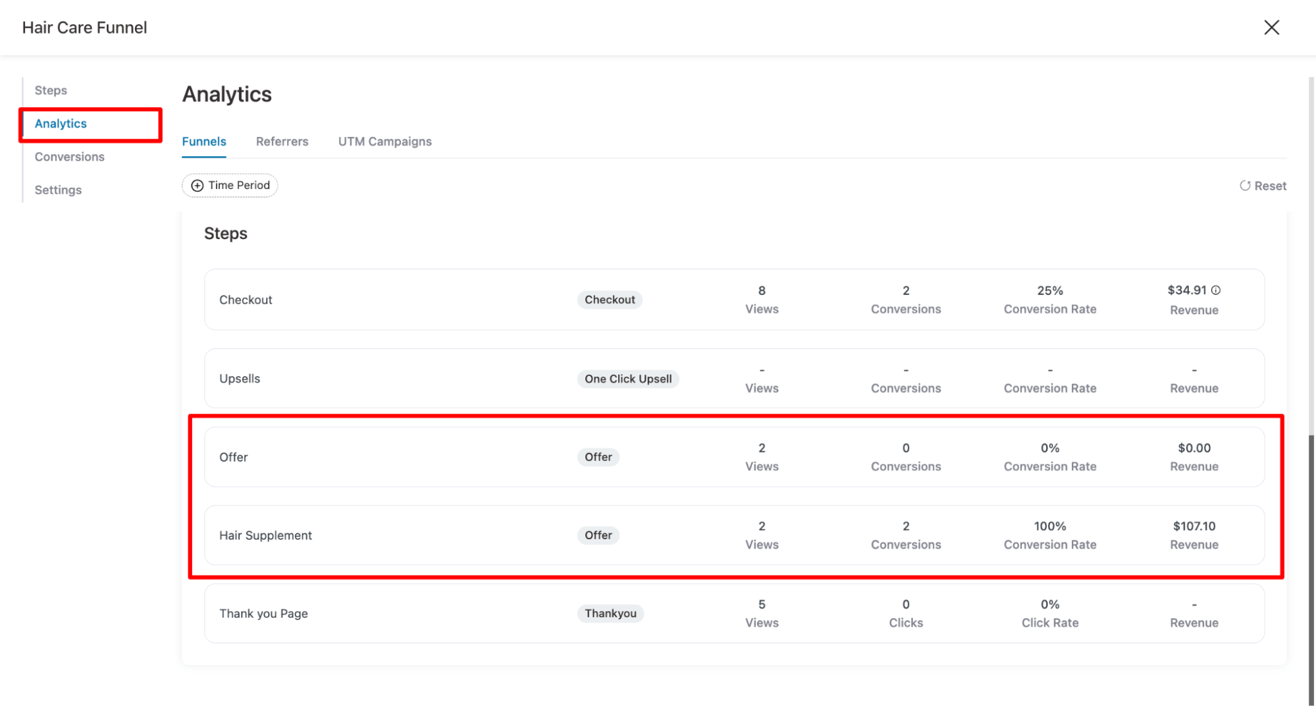Open the UTM Campaigns tab
1316x721 pixels.
(384, 140)
